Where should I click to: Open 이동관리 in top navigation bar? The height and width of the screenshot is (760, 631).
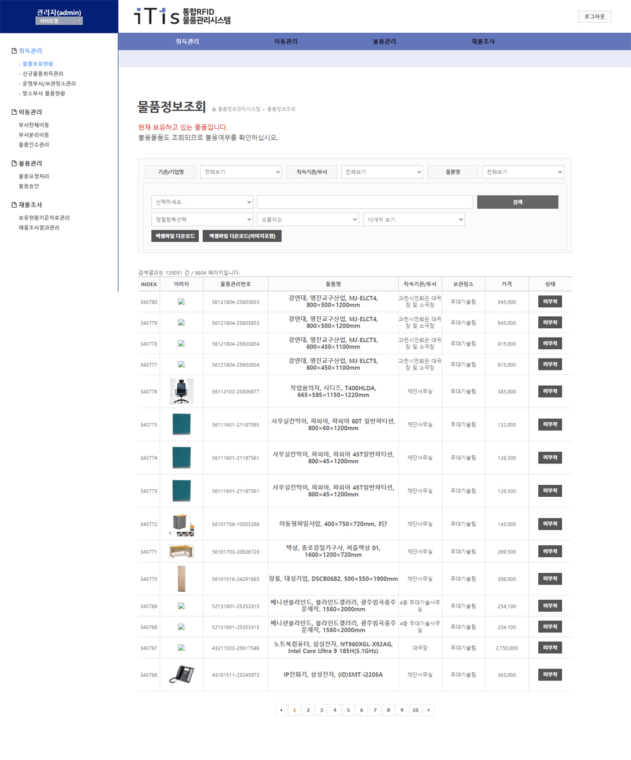point(286,42)
